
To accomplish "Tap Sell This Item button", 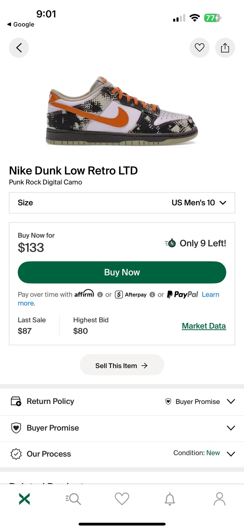I will [x=122, y=365].
